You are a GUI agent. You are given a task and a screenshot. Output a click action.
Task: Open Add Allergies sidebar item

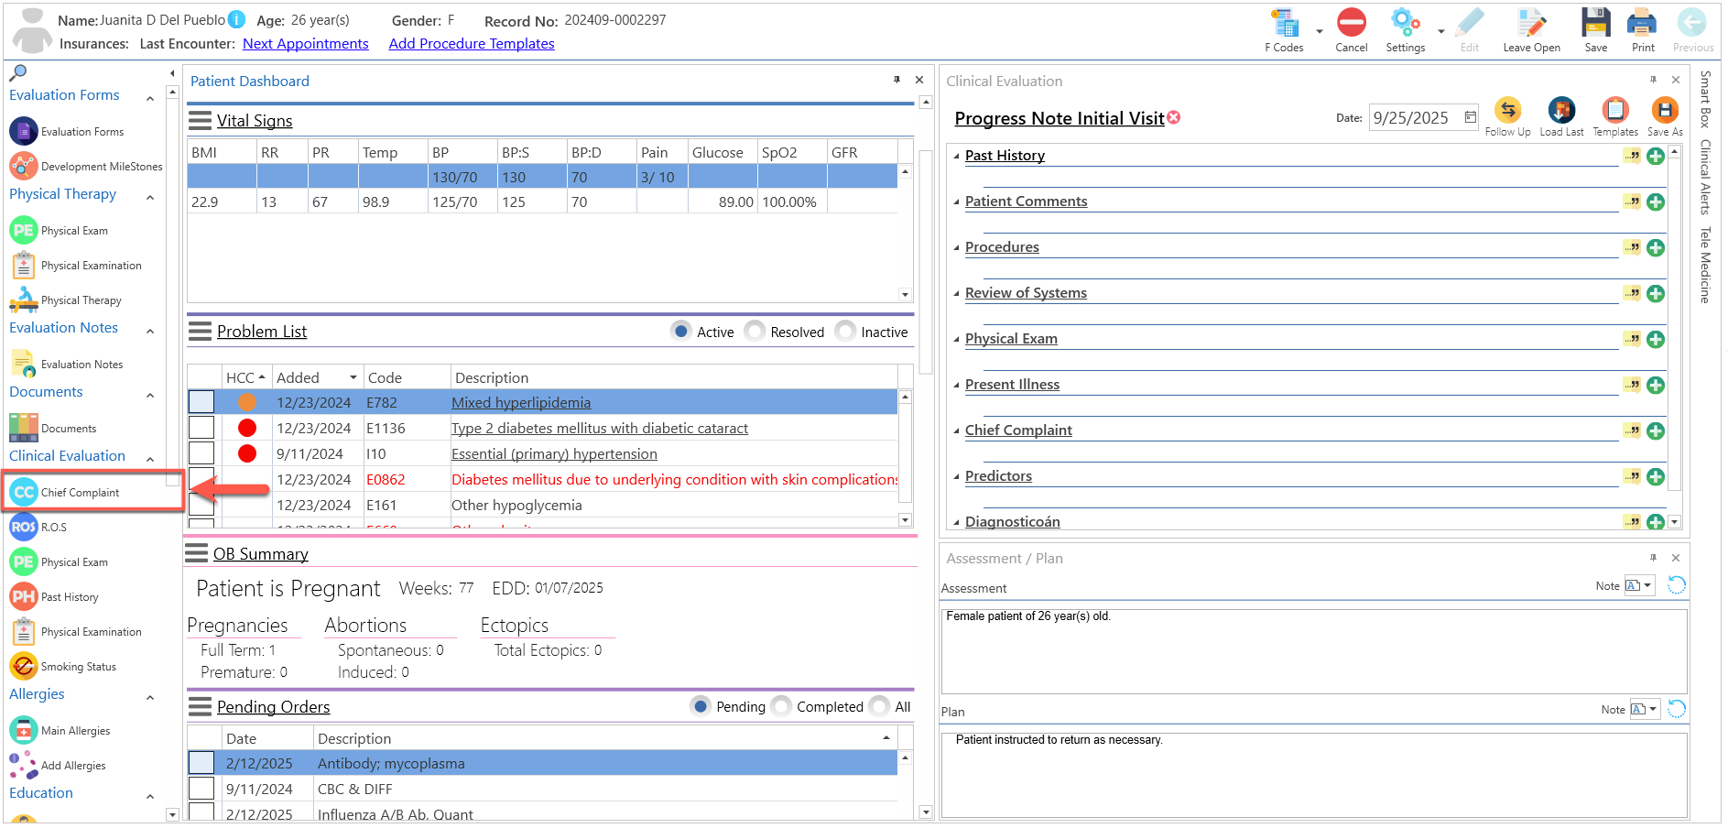pyautogui.click(x=73, y=766)
